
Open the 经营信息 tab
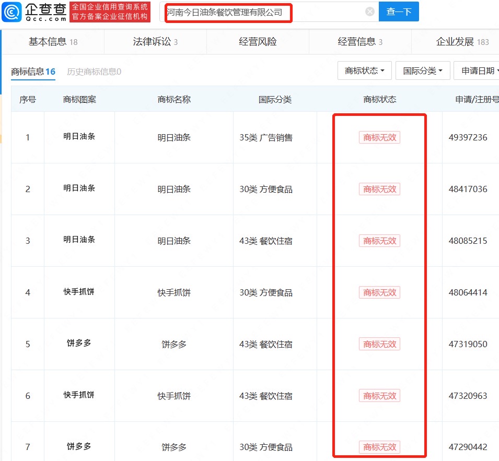[360, 42]
